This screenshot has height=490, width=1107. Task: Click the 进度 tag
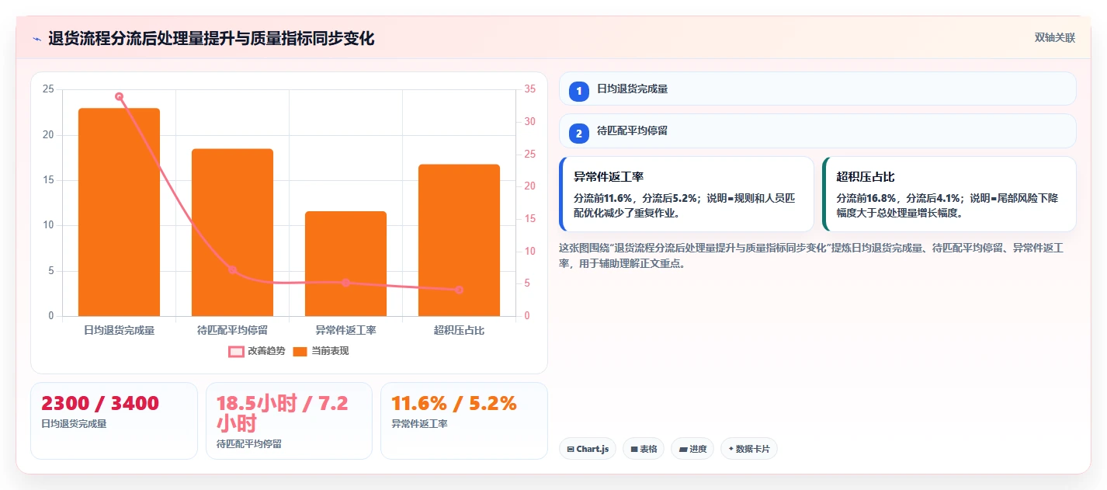[692, 449]
